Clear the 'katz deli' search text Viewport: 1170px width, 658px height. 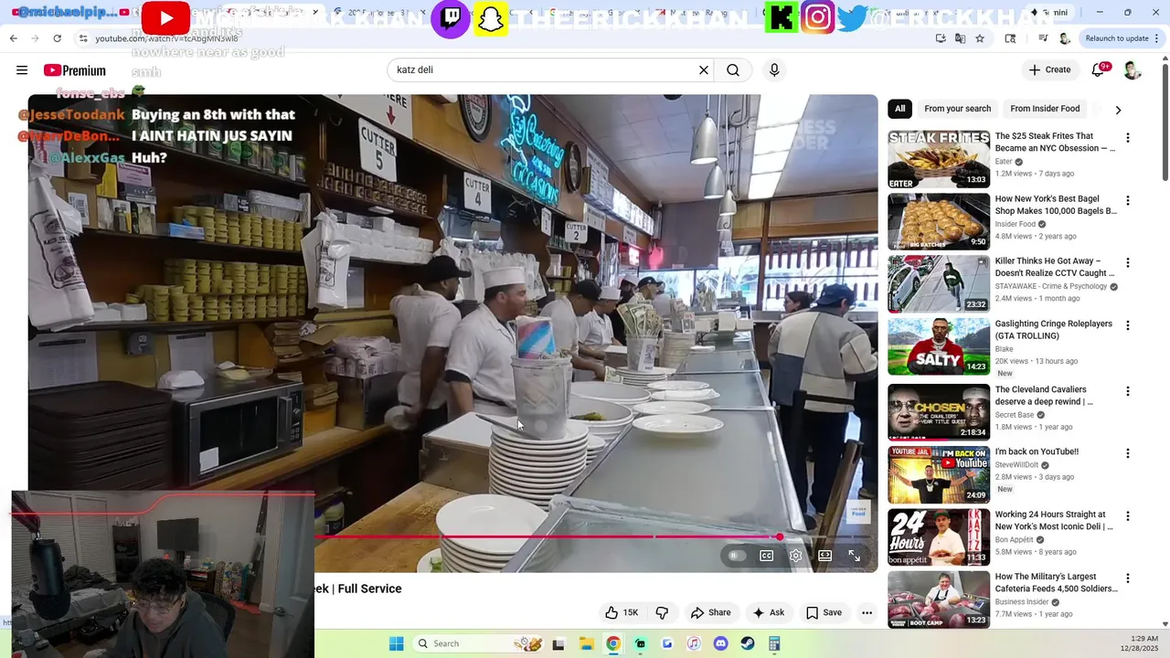(x=704, y=70)
